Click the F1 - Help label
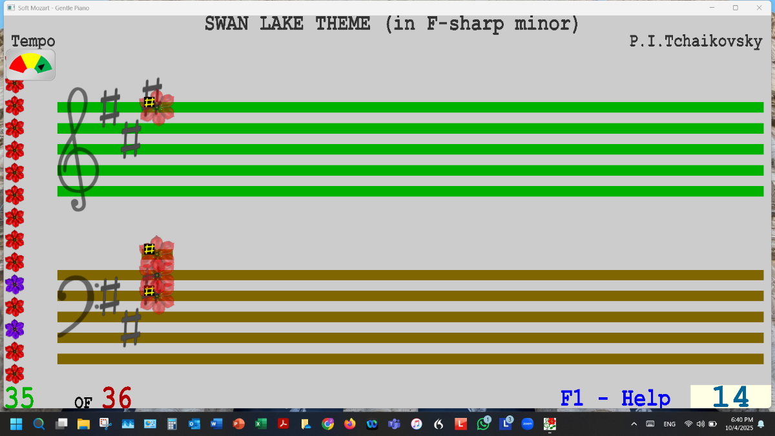The width and height of the screenshot is (775, 436). pos(615,398)
